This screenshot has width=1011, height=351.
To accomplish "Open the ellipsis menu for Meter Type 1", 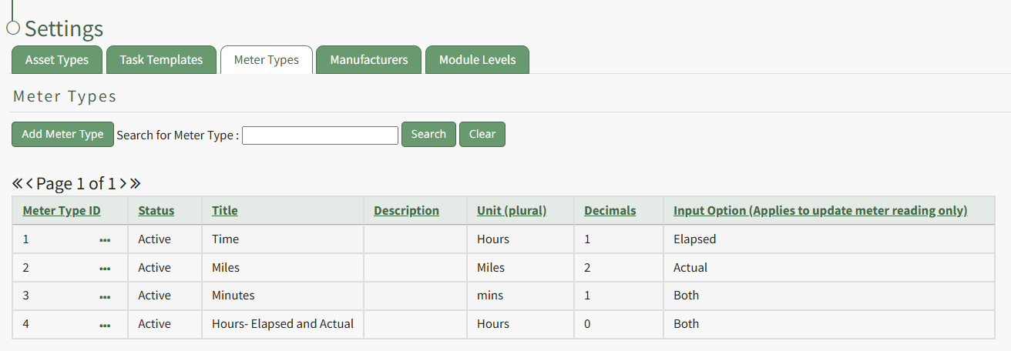I will coord(105,240).
